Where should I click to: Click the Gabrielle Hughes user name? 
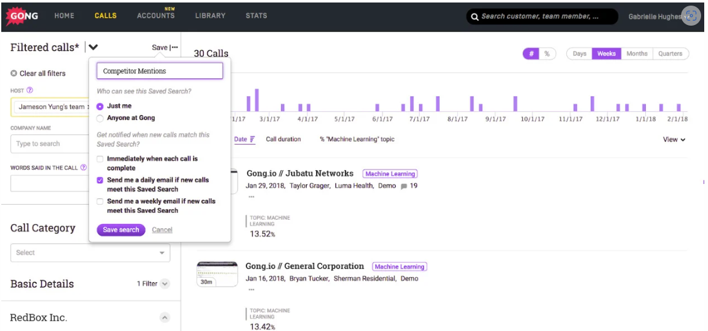(655, 17)
